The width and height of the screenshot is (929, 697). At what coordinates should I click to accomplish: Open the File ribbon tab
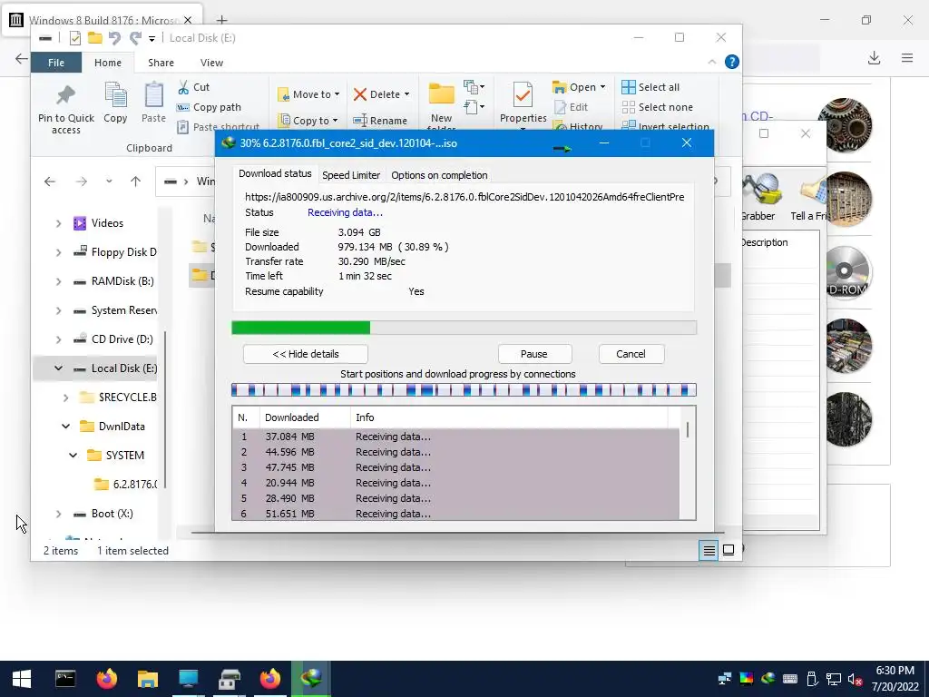[x=56, y=63]
